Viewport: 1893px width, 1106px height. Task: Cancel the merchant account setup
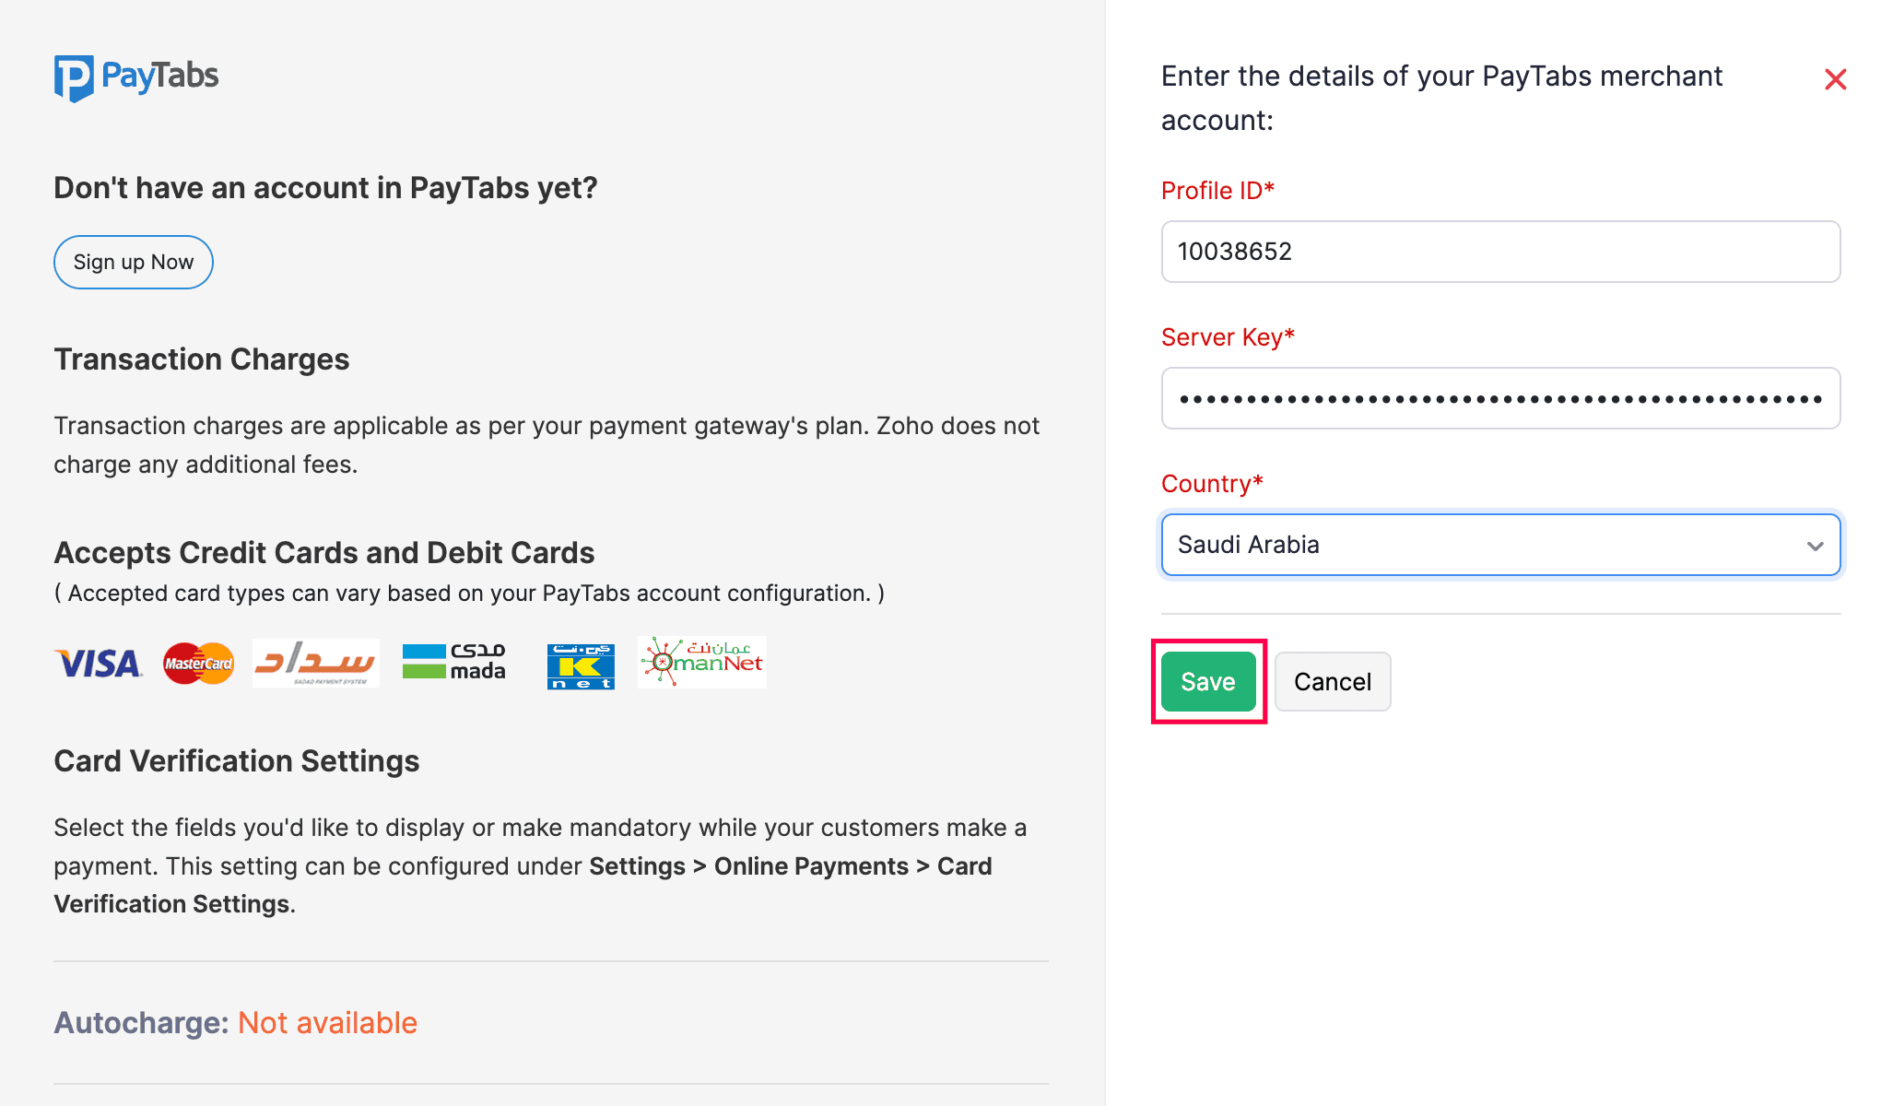pyautogui.click(x=1333, y=682)
